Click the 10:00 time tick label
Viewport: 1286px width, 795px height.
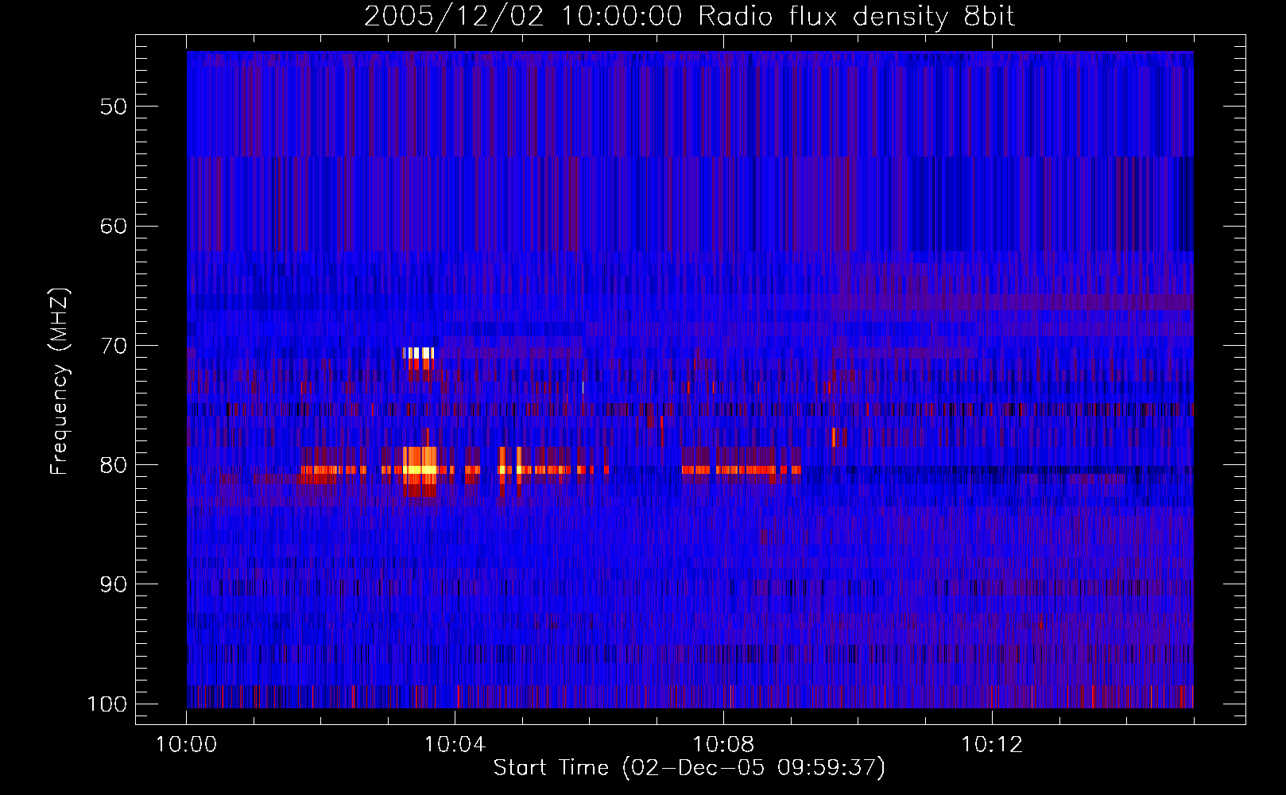[x=187, y=745]
